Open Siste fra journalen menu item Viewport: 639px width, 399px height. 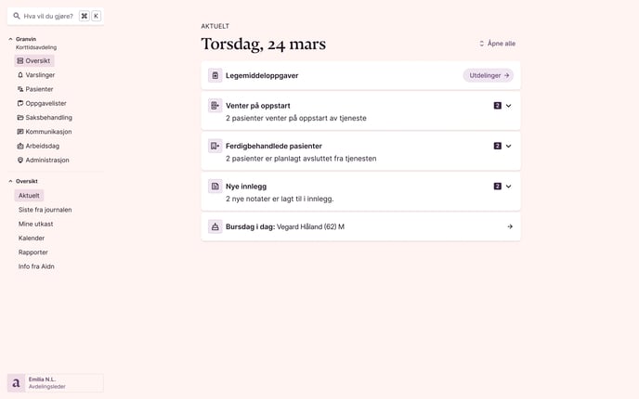click(x=45, y=210)
